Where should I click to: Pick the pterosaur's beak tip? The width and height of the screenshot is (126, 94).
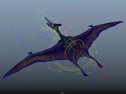[45, 18]
